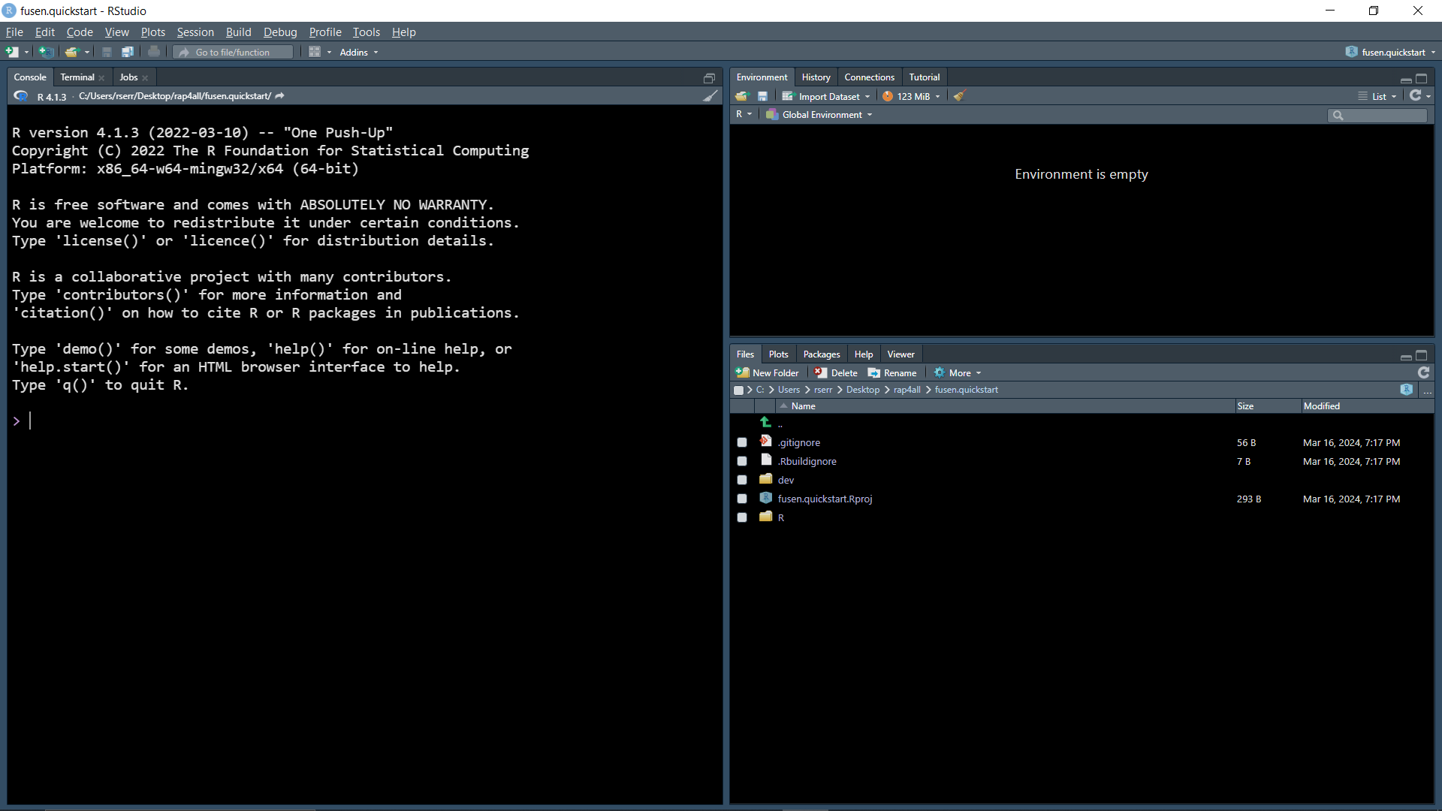Open the Packages tab
Viewport: 1442px width, 811px height.
click(x=821, y=354)
